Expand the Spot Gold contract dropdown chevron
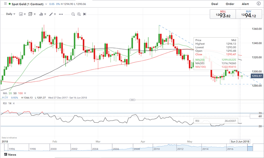Viewport: 264px width, 158px height. 46,4
